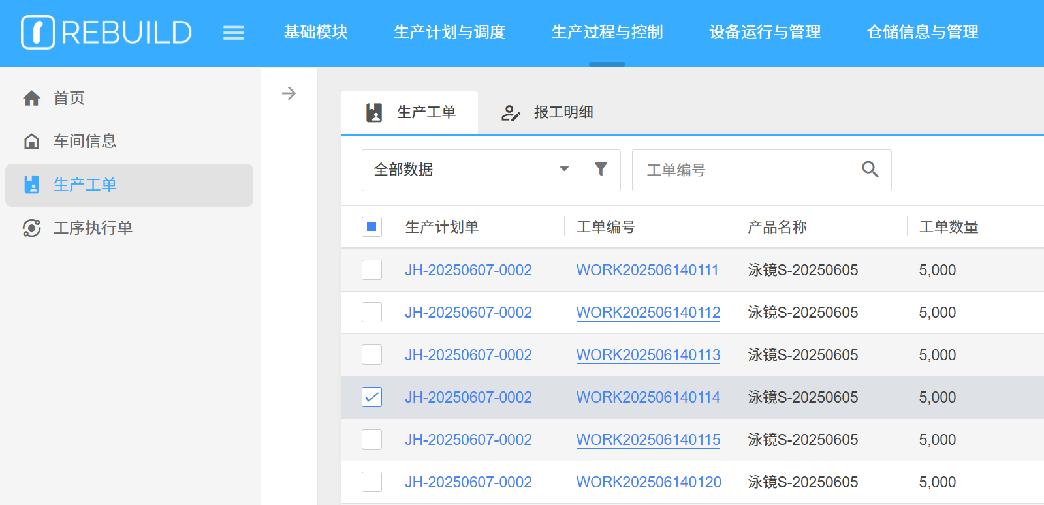The width and height of the screenshot is (1044, 505).
Task: Switch to the 生产工单 tab
Action: pos(410,112)
